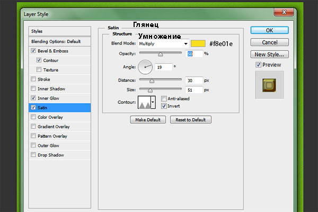Tick the Pattern Overlay checkbox
318x212 pixels.
coord(33,136)
